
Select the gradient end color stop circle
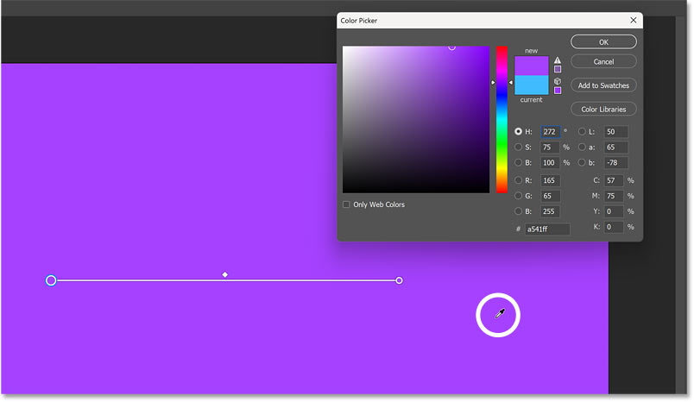pos(399,280)
